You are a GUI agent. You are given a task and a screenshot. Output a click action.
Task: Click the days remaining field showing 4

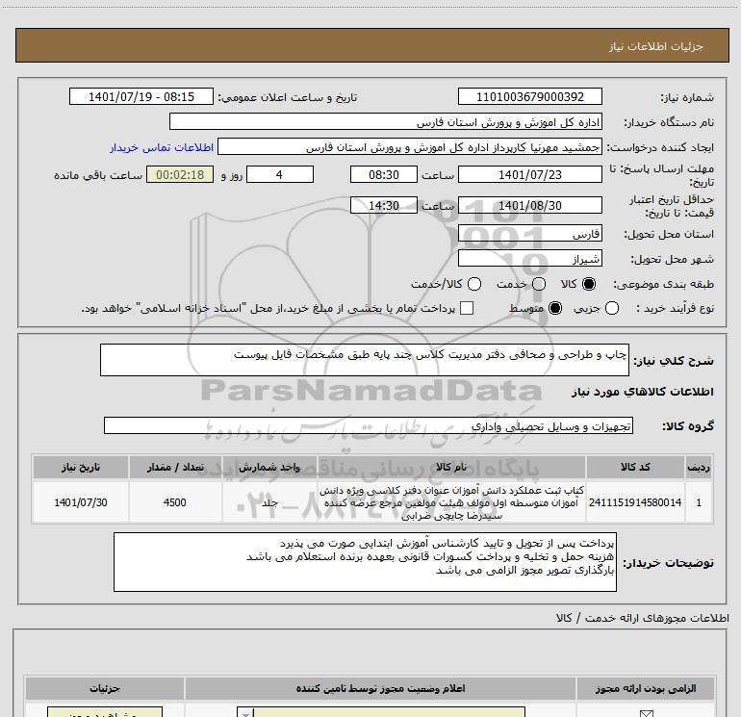[x=280, y=174]
